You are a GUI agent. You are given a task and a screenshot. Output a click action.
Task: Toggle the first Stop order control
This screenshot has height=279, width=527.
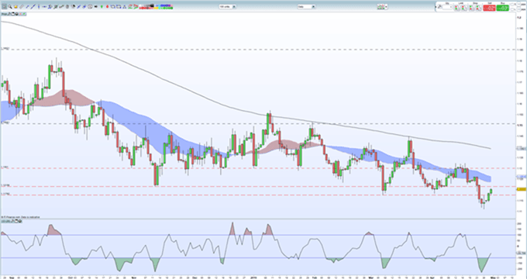tap(471, 8)
